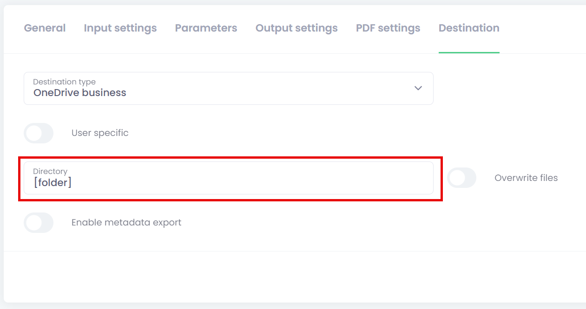Screen dimensions: 586x309
Task: Click the "Overwrite files" label text
Action: click(x=526, y=178)
